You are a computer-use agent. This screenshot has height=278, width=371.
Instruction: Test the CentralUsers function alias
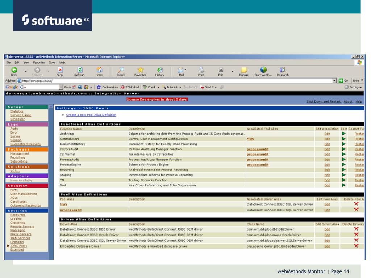point(344,139)
